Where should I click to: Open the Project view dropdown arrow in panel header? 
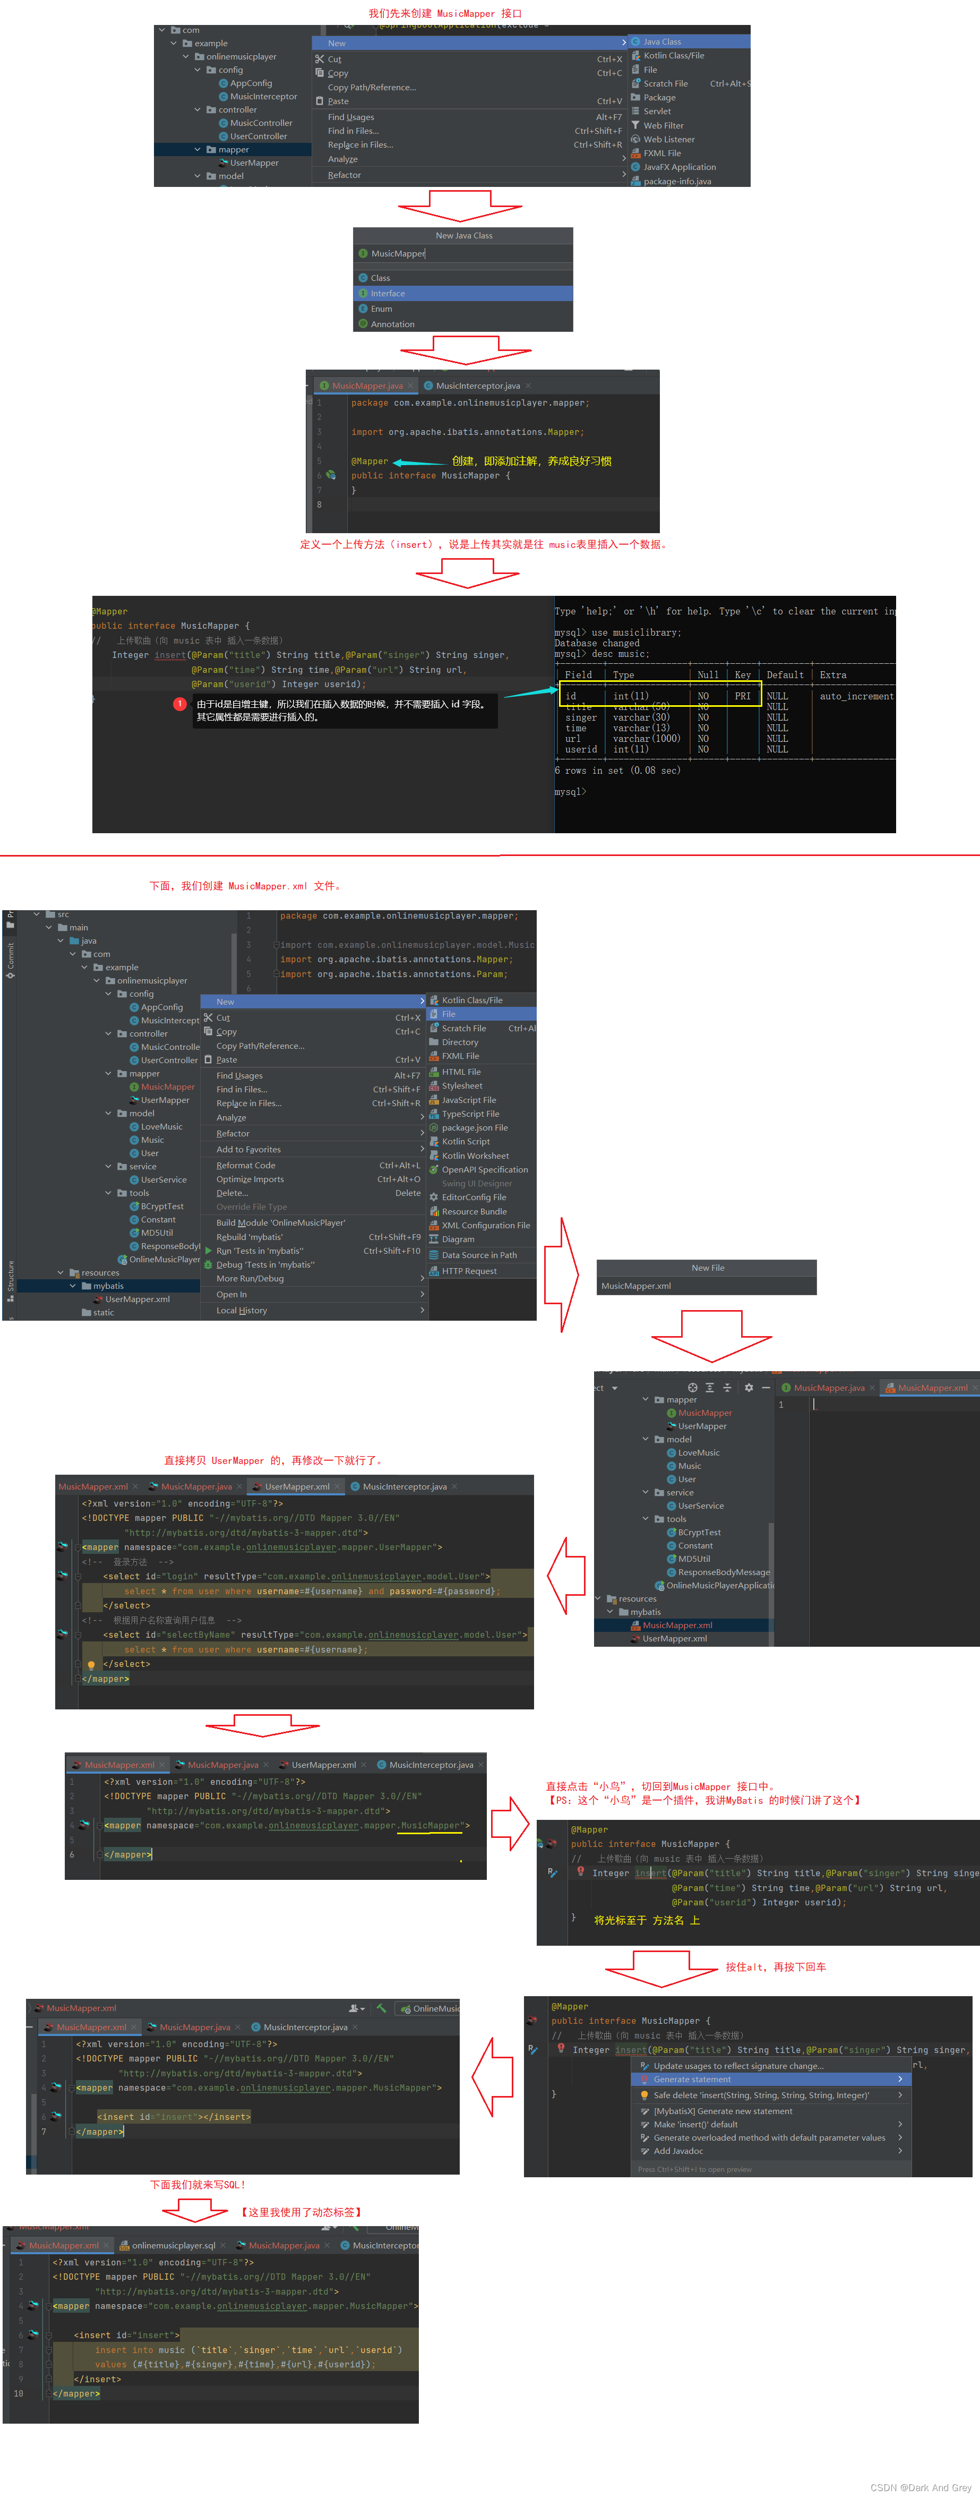tap(615, 1389)
